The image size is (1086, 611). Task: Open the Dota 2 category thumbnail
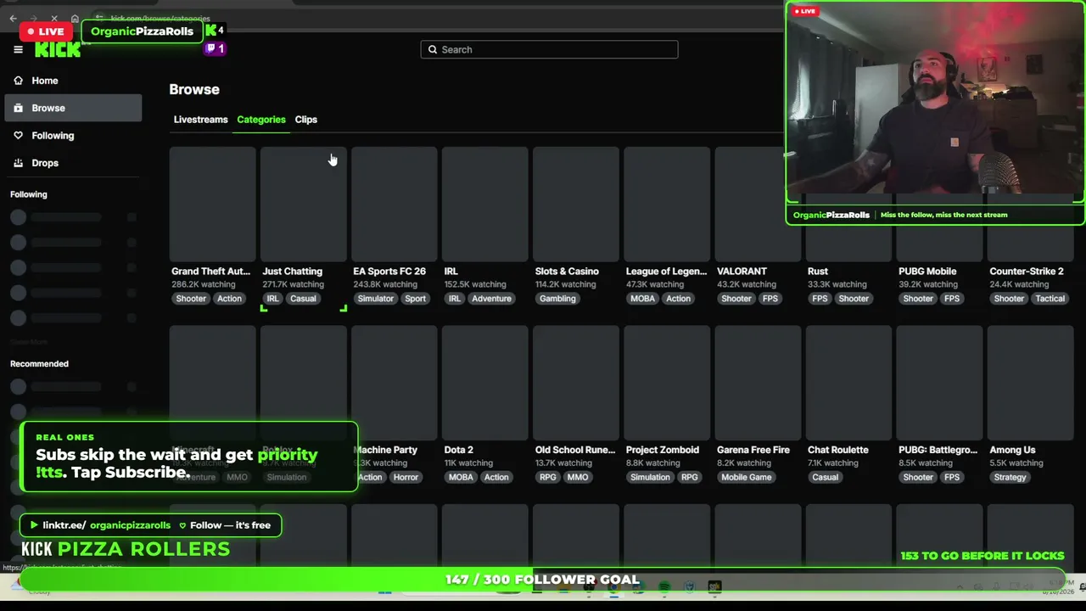(x=485, y=383)
